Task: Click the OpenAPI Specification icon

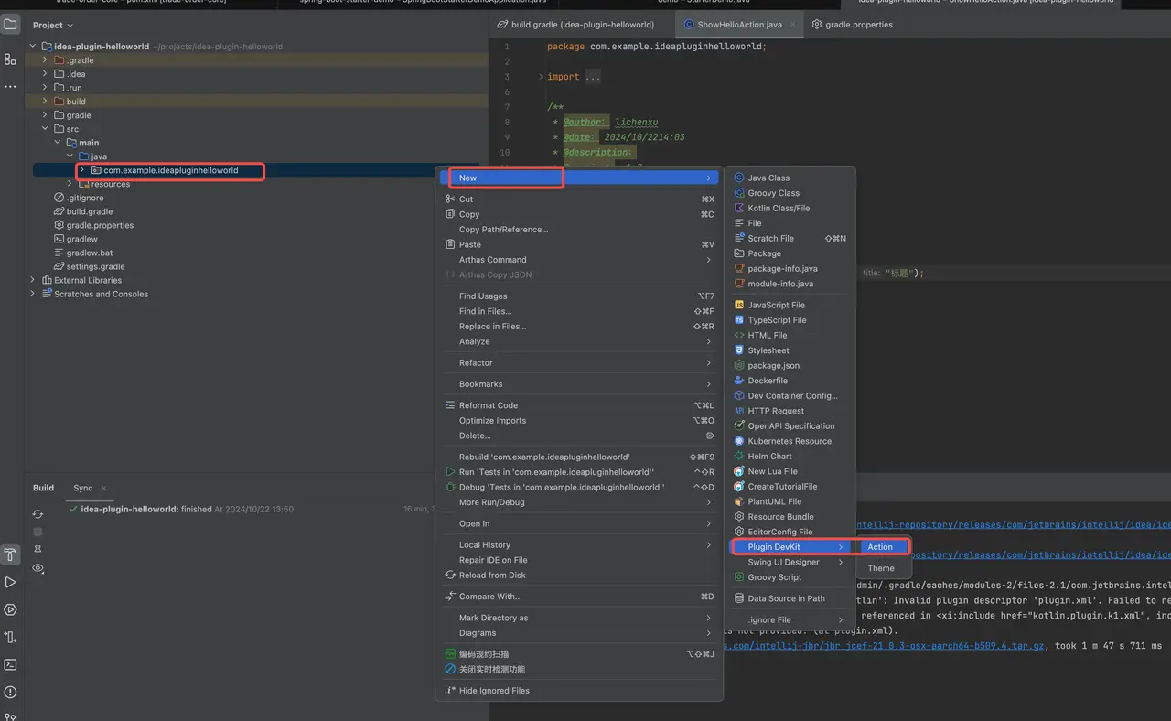Action: pyautogui.click(x=739, y=425)
